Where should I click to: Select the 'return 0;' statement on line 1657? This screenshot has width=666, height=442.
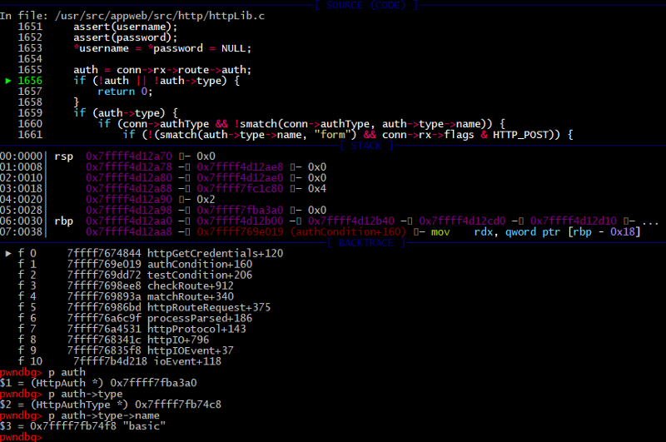(125, 92)
